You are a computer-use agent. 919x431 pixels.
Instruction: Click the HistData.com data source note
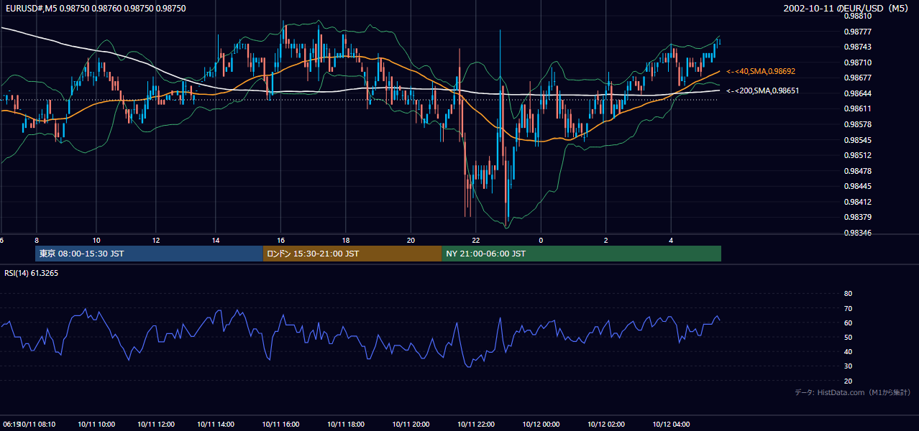pos(853,392)
